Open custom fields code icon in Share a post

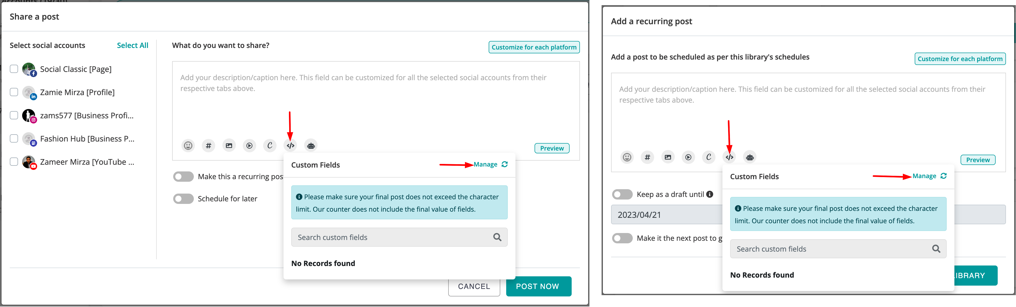coord(291,146)
